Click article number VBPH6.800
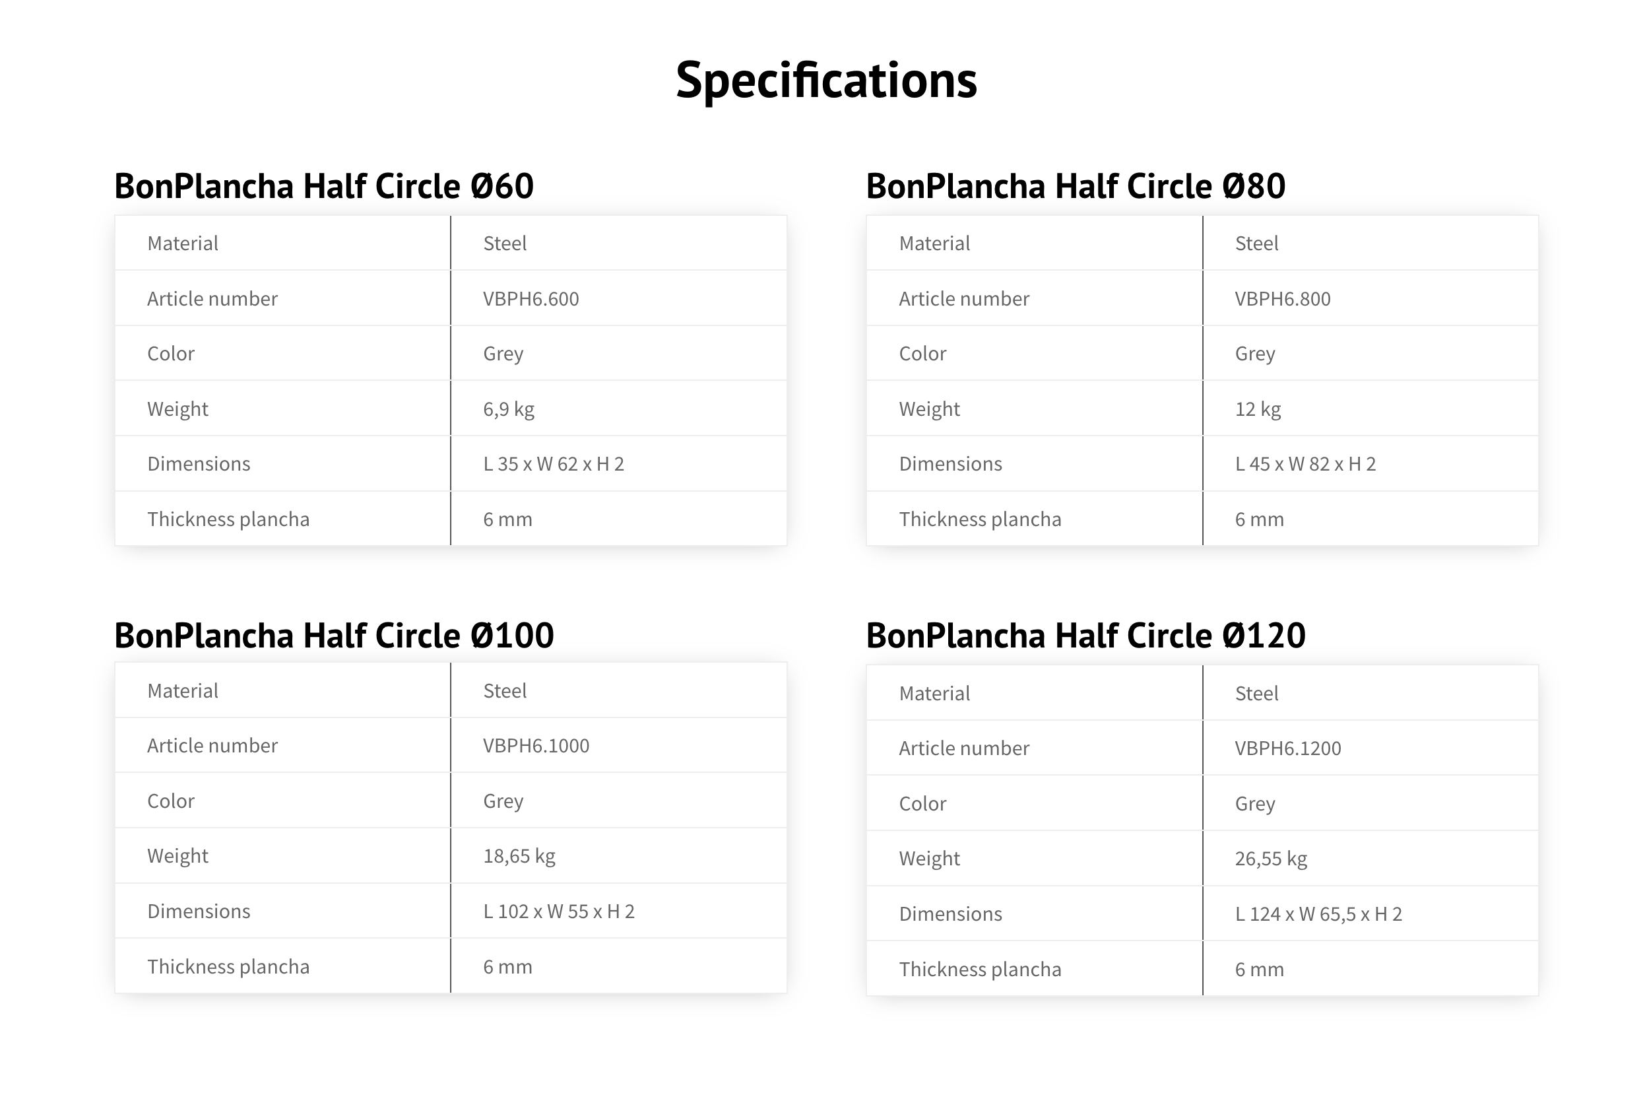 (x=1283, y=298)
